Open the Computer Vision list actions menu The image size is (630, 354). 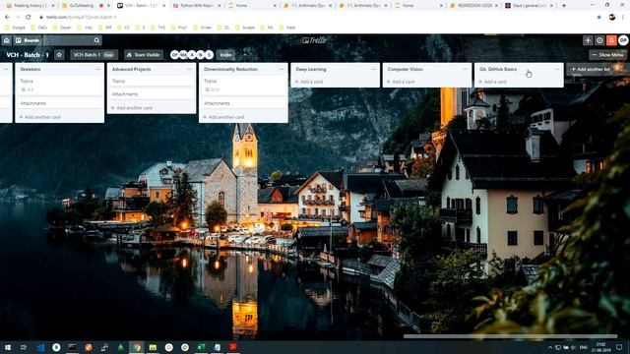coord(465,69)
